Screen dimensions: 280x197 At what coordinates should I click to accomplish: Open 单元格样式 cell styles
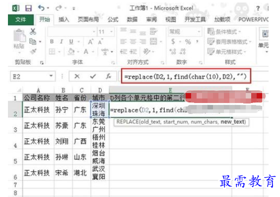click(227, 52)
